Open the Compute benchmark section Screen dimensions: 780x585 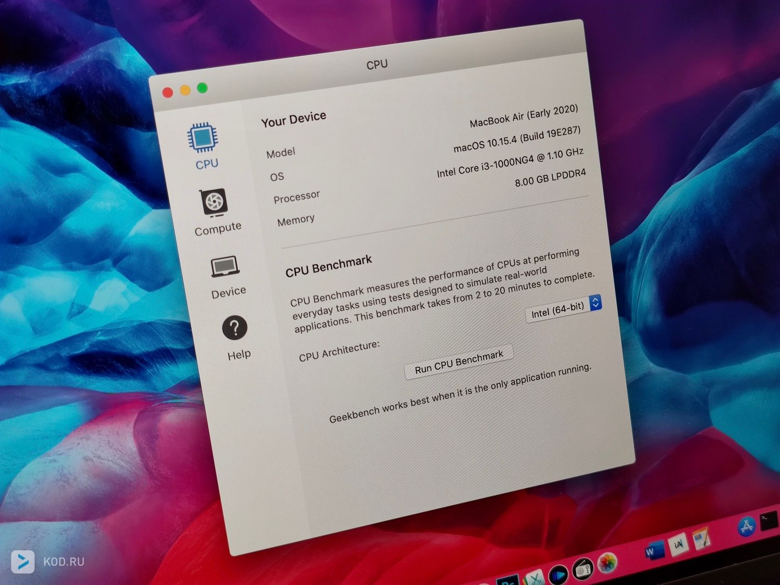pos(216,212)
